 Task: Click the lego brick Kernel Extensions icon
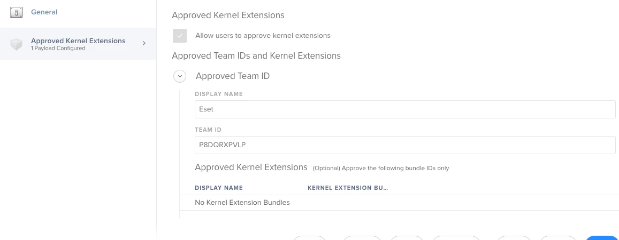click(16, 44)
